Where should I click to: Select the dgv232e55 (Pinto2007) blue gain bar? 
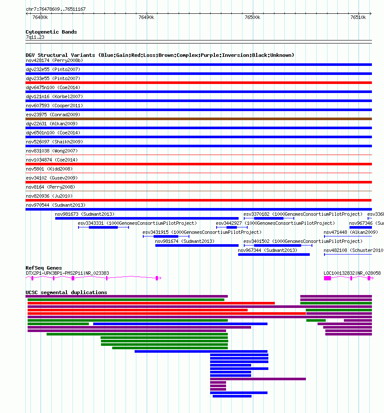point(199,74)
